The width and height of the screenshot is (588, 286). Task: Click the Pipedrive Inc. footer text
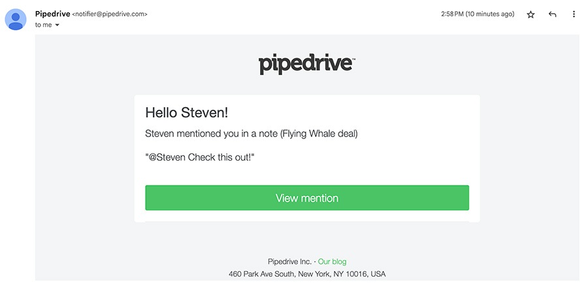289,261
